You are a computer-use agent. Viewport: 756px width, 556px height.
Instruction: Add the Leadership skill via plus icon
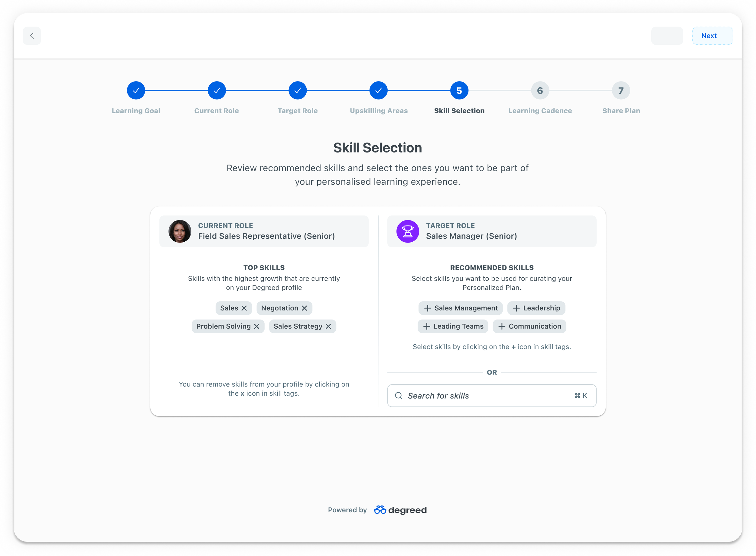tap(516, 308)
